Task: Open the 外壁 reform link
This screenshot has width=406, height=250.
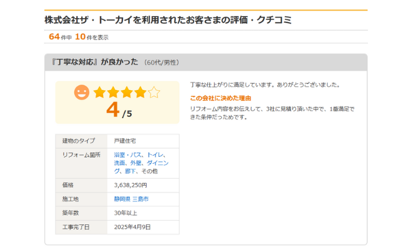Action: click(136, 163)
